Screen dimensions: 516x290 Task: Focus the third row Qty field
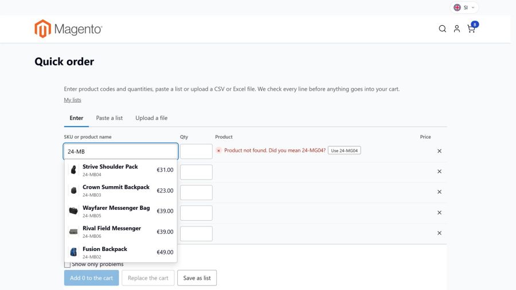(196, 193)
